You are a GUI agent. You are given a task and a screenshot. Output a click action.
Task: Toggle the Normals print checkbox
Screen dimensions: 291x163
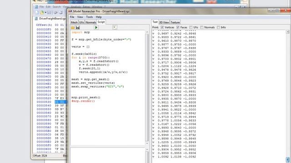click(x=202, y=27)
